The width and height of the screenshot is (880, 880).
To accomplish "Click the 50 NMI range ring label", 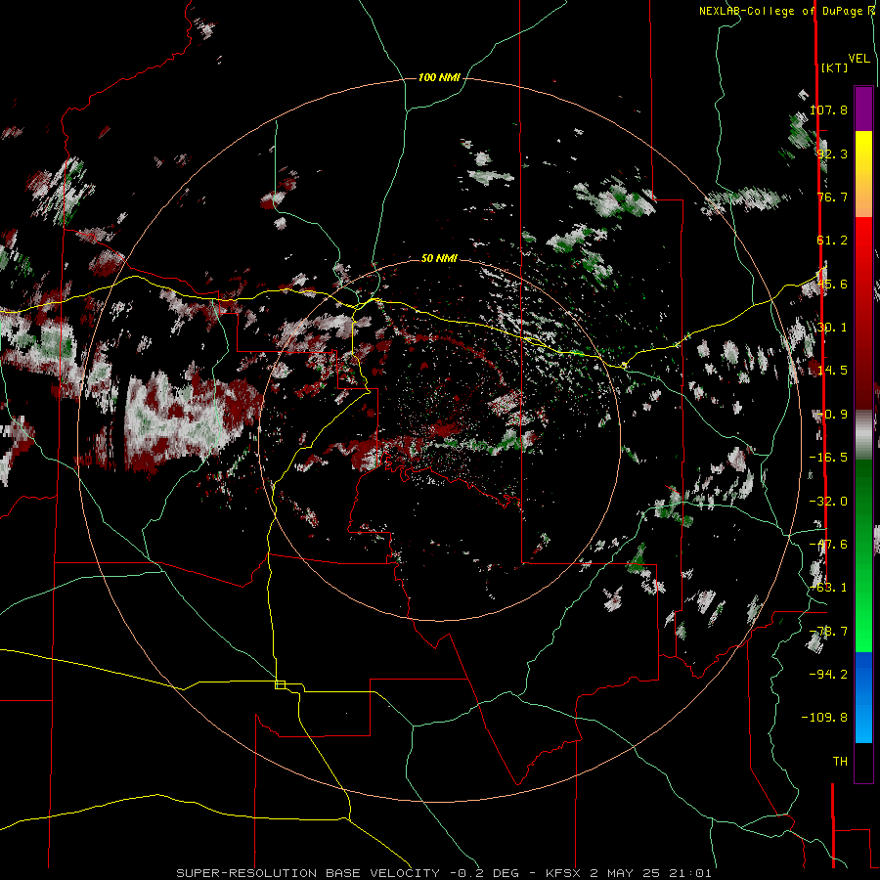I will (439, 258).
